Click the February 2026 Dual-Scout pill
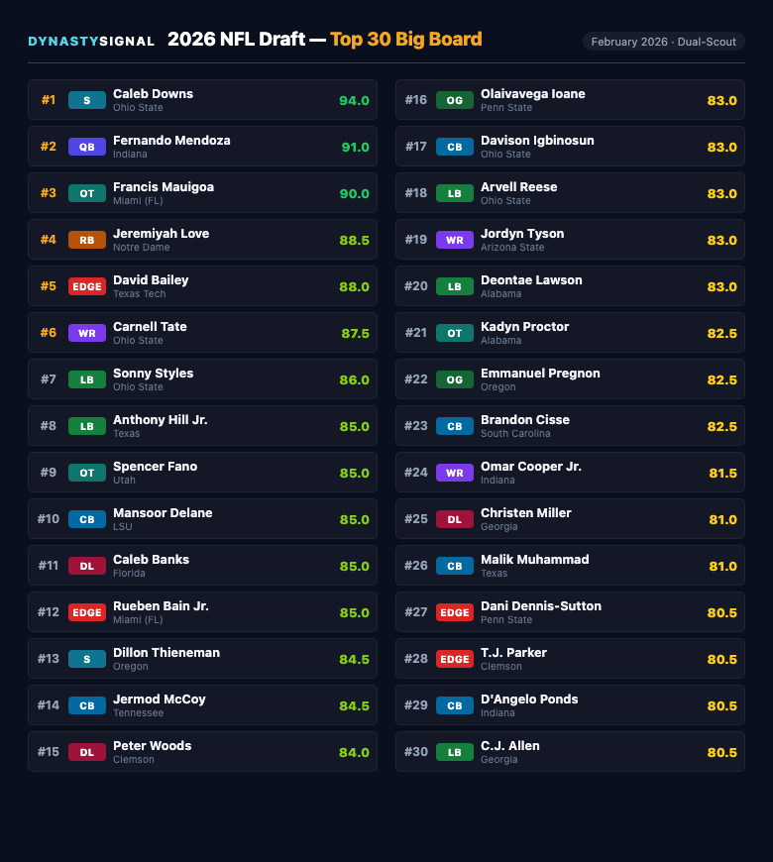The height and width of the screenshot is (862, 773). (x=663, y=42)
